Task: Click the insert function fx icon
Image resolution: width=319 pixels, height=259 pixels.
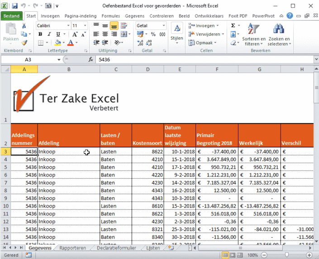Action: pos(91,60)
